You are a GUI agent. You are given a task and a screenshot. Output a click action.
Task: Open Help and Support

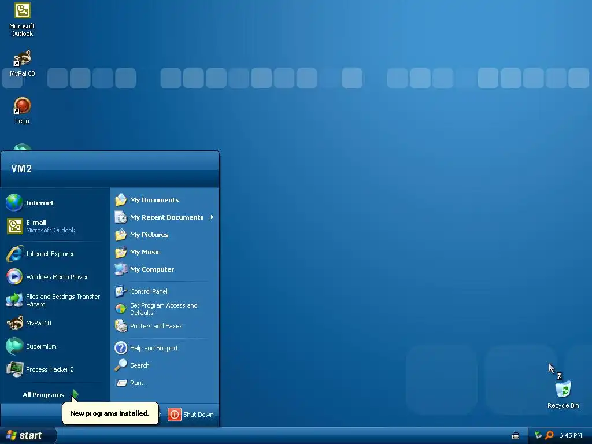click(x=165, y=347)
